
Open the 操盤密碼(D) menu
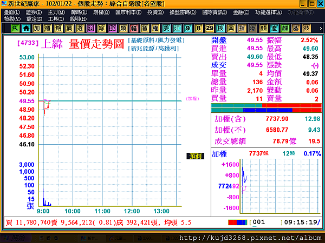pyautogui.click(x=183, y=12)
